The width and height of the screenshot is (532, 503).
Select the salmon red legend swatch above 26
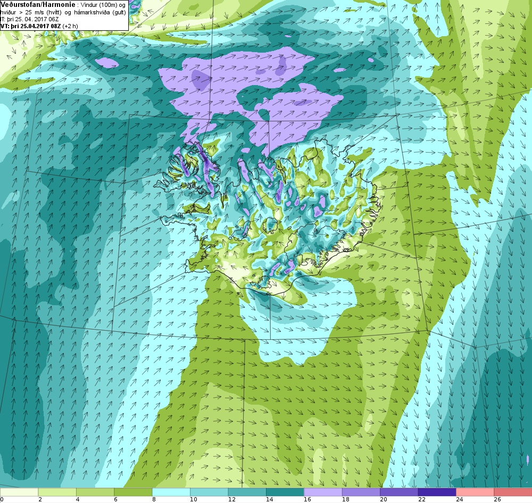(x=513, y=492)
